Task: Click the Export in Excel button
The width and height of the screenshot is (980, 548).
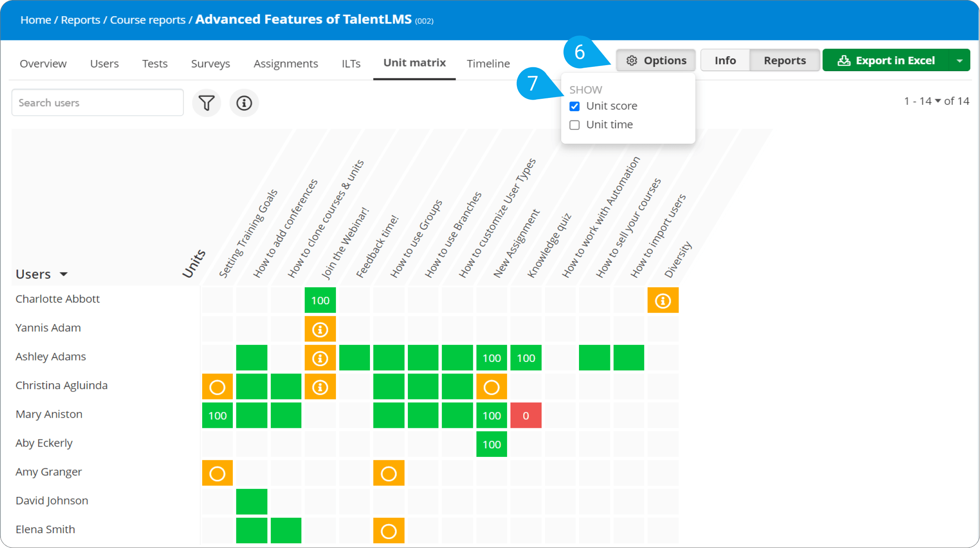Action: 886,60
